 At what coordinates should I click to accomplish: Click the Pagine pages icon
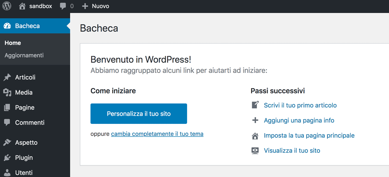[7, 108]
